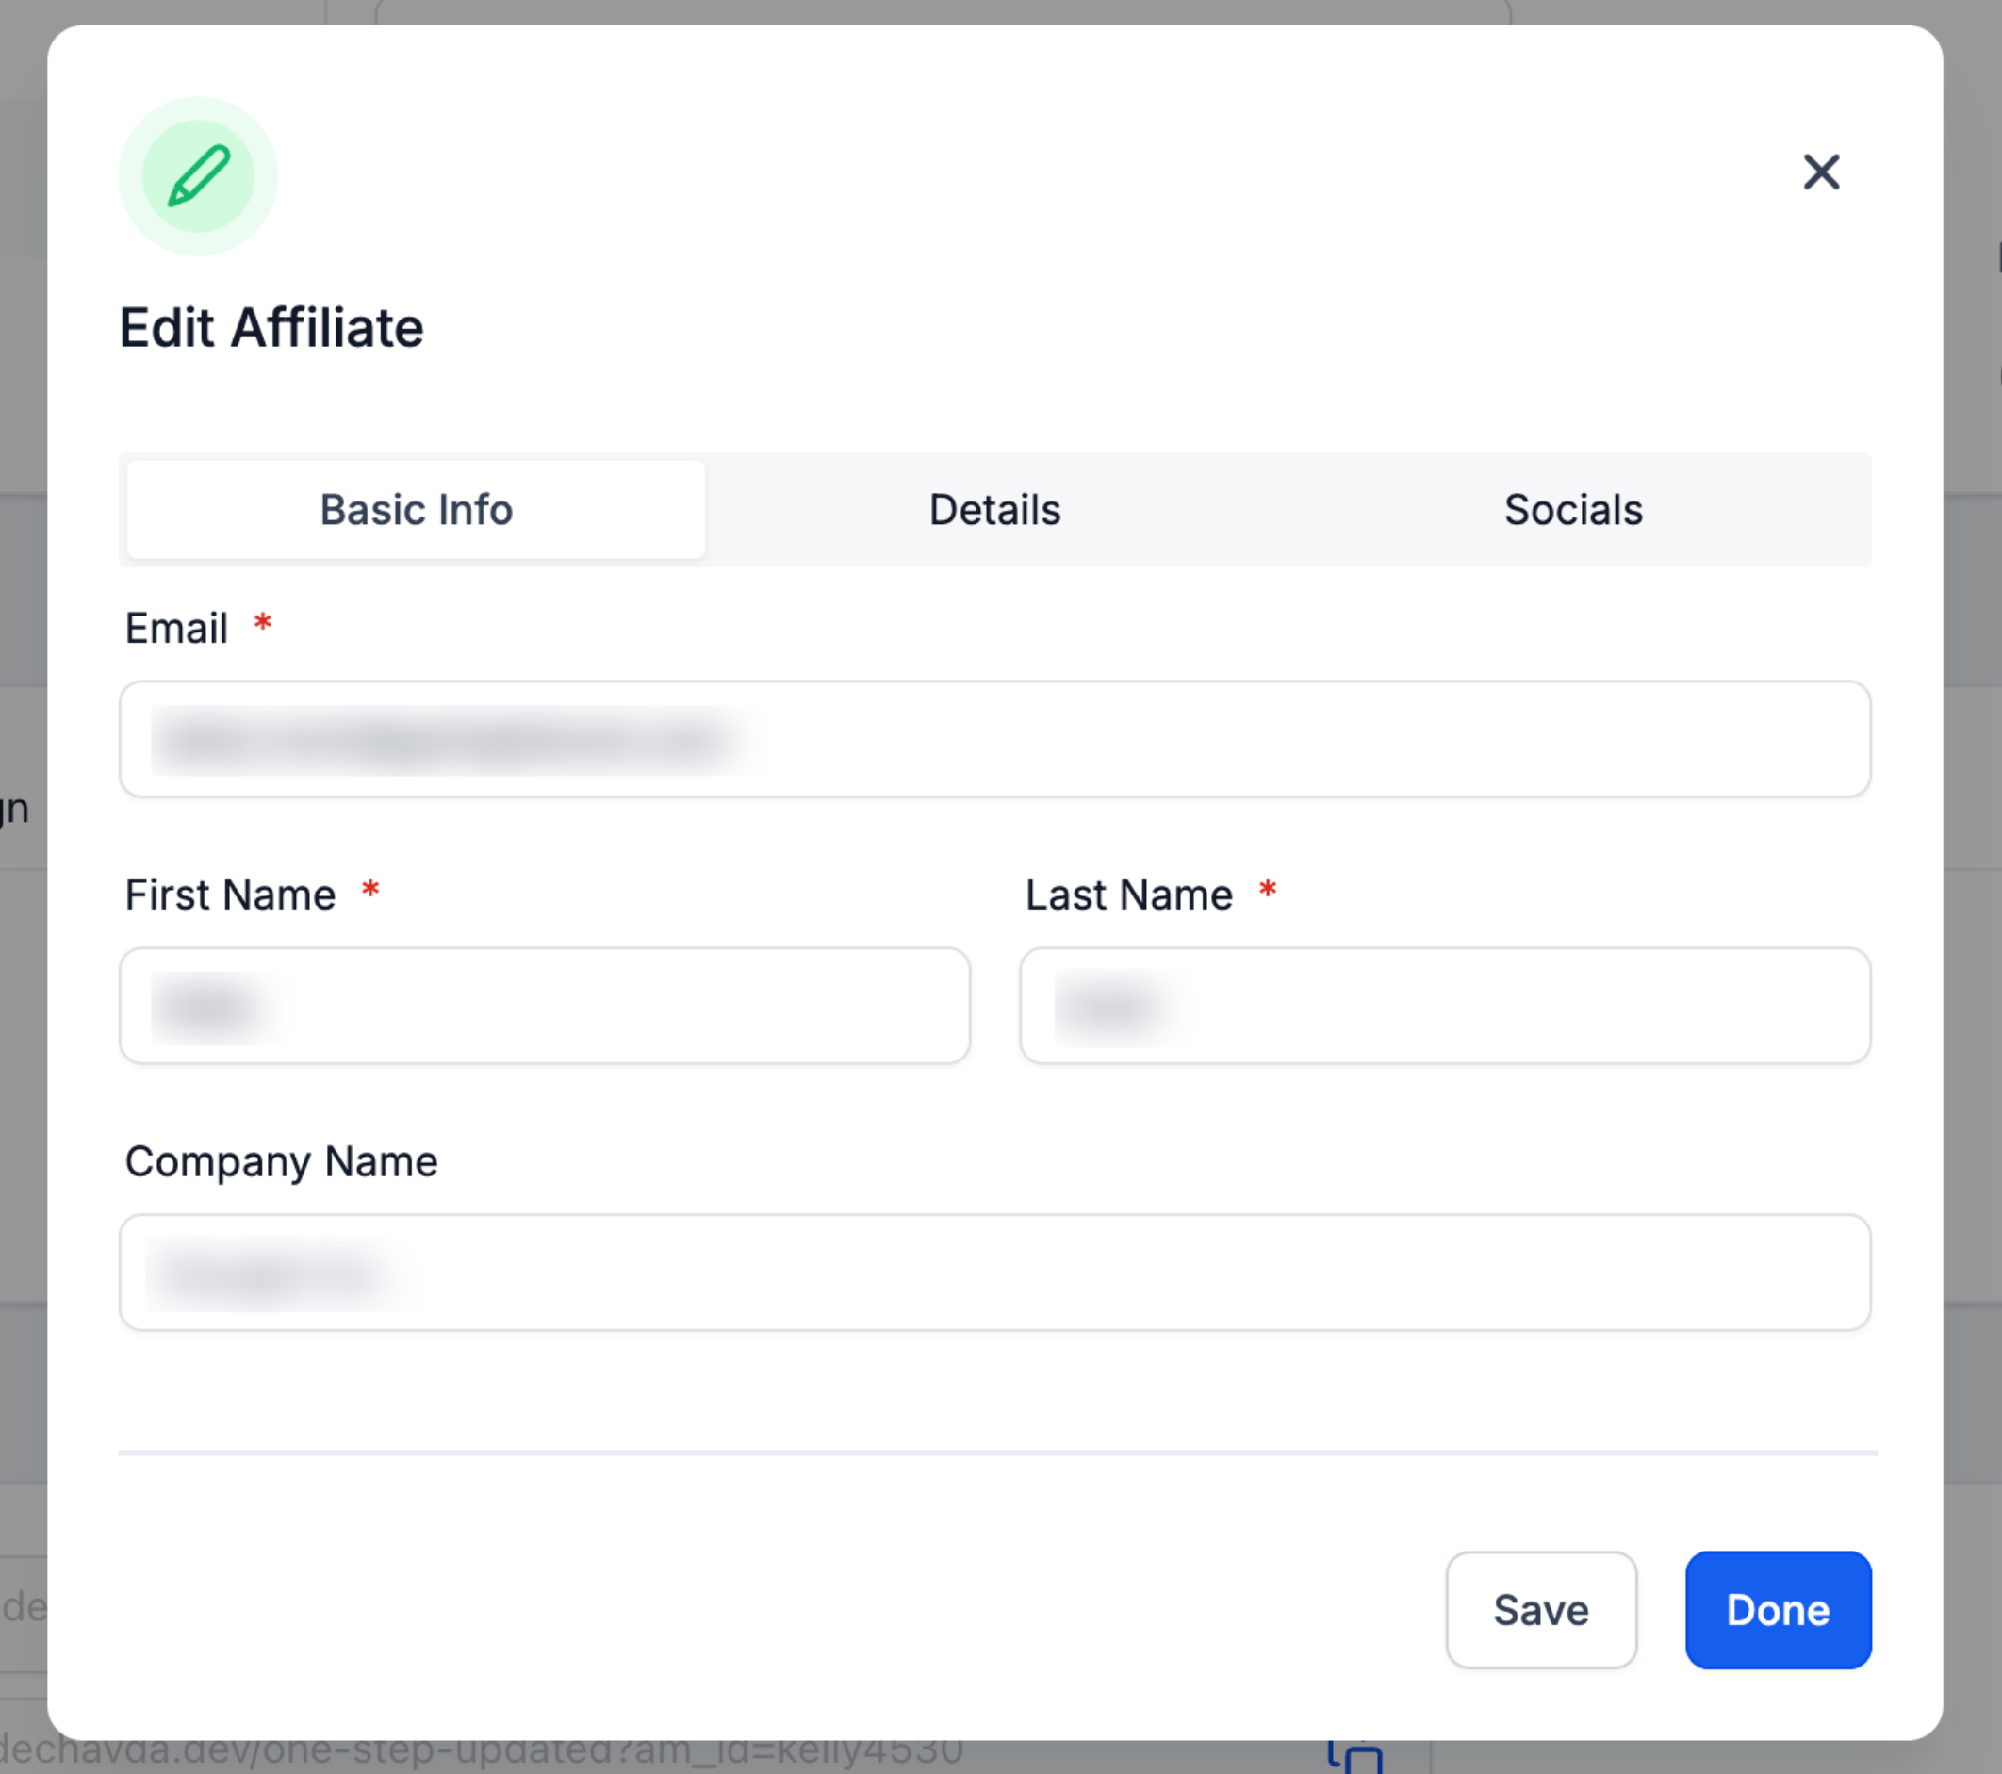Switch to the Basic Info tab
Image resolution: width=2002 pixels, height=1774 pixels.
[x=417, y=509]
